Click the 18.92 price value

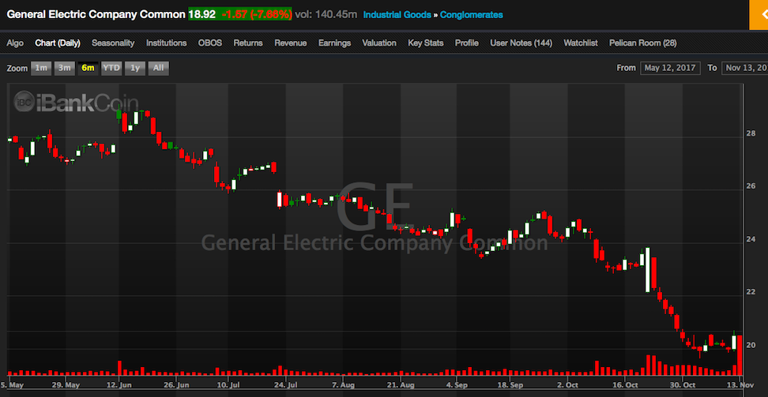coord(201,15)
